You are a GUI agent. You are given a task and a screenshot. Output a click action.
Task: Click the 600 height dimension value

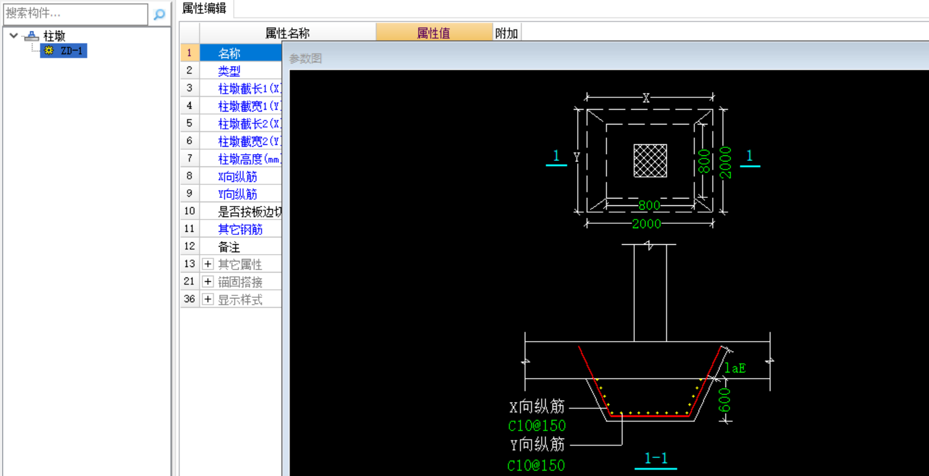click(726, 400)
